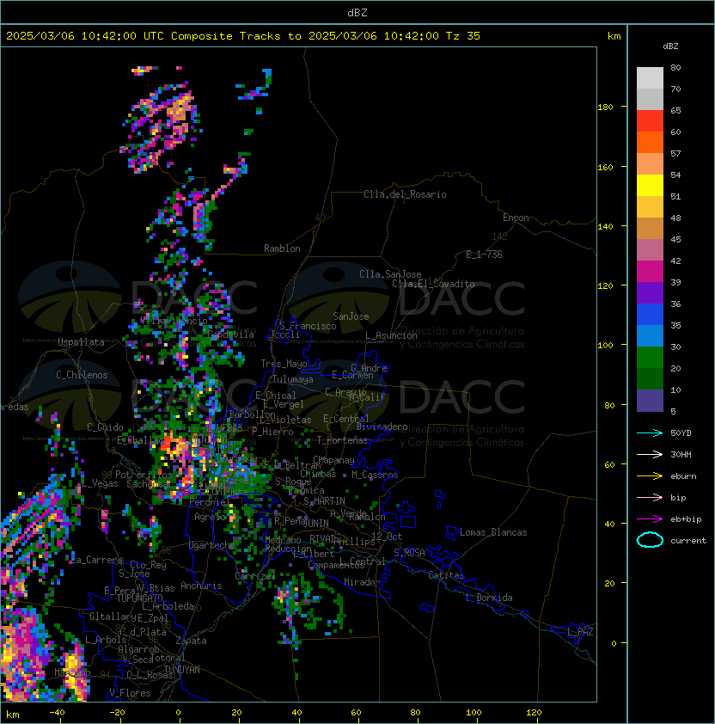Screen dimensions: 715x724
Task: Select the light blue 30-35 dBZ band
Action: pos(650,336)
